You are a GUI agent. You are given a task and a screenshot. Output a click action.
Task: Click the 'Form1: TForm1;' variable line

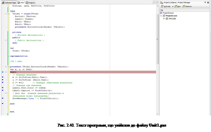pos(21,51)
